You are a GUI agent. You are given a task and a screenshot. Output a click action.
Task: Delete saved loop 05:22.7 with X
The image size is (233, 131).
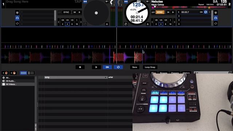coord(210,12)
